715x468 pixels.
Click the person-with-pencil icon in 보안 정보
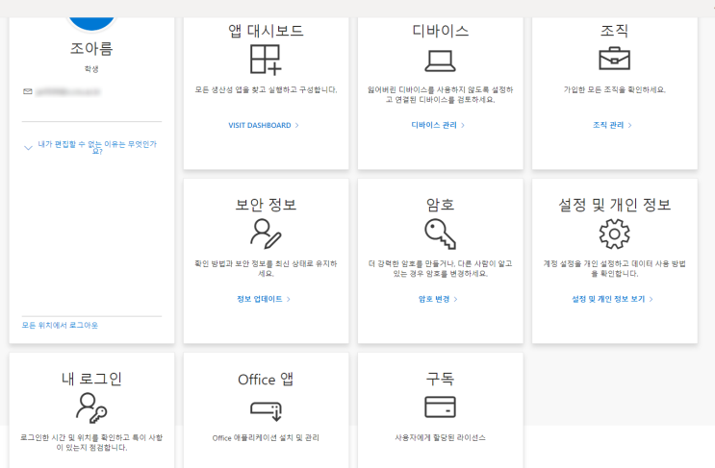[266, 234]
